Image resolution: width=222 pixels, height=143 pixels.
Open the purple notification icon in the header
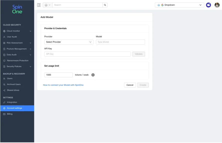click(x=208, y=5)
